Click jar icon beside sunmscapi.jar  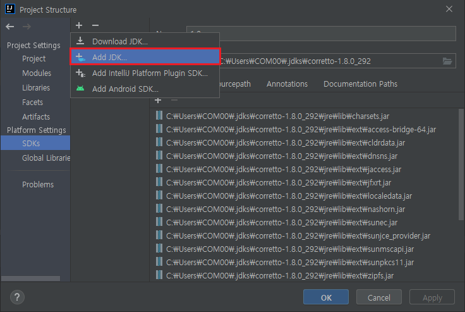click(159, 249)
